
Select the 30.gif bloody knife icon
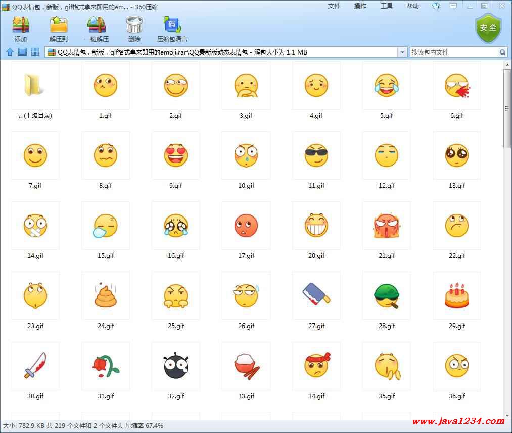pyautogui.click(x=35, y=366)
